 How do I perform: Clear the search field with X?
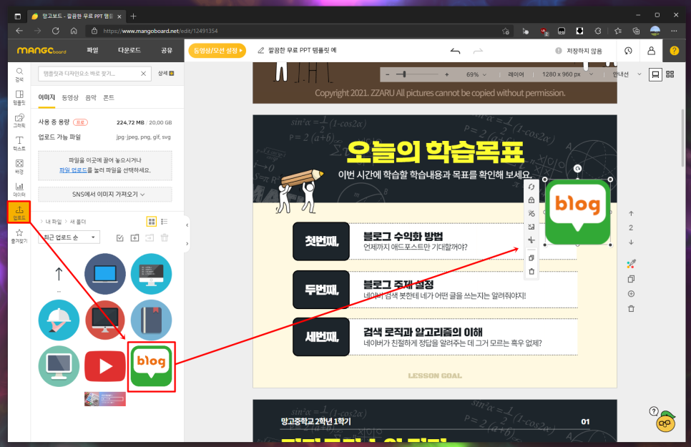(x=143, y=74)
